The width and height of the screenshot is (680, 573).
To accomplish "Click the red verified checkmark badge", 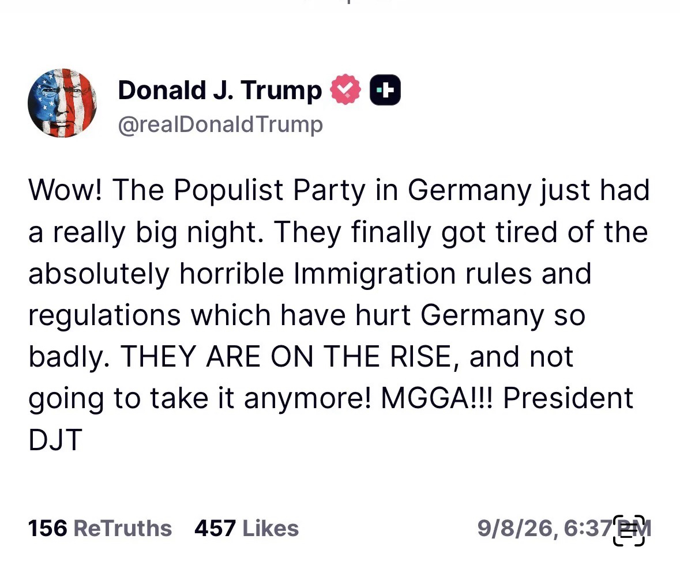I will [345, 90].
